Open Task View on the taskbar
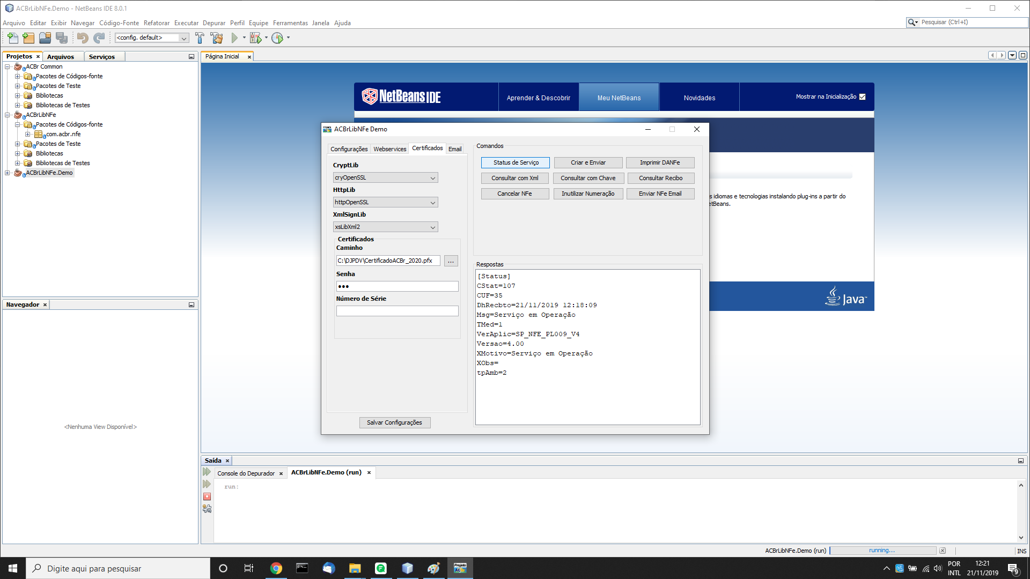The image size is (1030, 579). click(248, 568)
